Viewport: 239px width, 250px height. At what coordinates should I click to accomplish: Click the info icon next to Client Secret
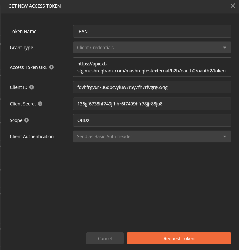(x=40, y=104)
